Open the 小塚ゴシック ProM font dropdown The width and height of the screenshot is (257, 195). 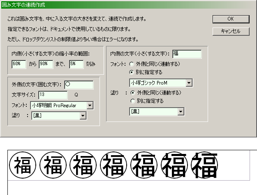tap(161, 83)
